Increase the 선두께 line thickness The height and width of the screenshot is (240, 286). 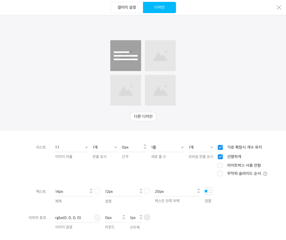click(141, 216)
